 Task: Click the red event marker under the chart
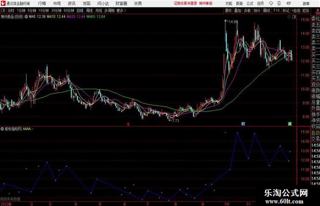pyautogui.click(x=128, y=124)
